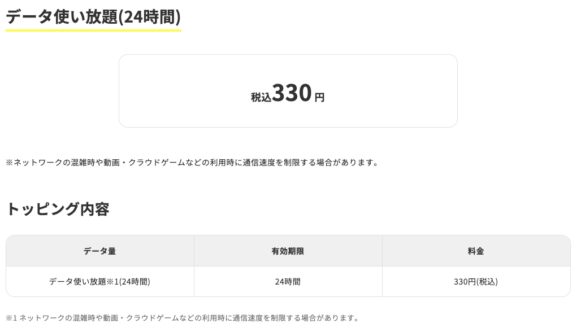Click the rounded price card box

[x=288, y=91]
